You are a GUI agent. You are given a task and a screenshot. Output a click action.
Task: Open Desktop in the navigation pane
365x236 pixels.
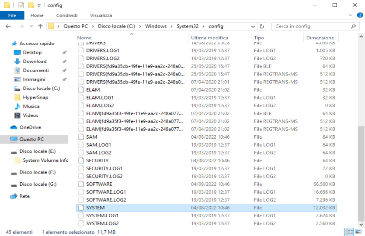(32, 52)
